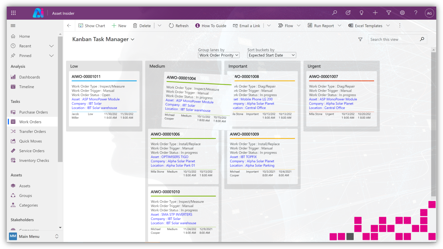Open the Groups section
Viewport: 443px width, 249px height.
click(x=26, y=195)
